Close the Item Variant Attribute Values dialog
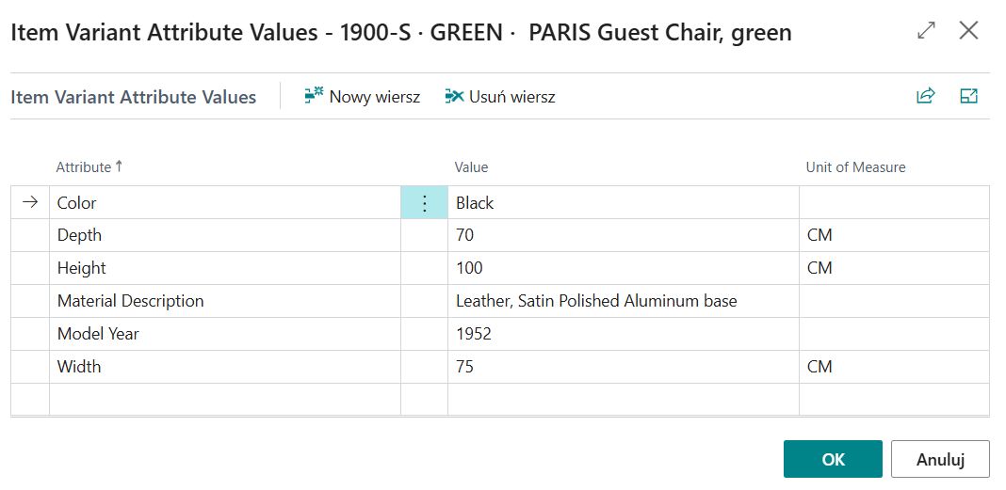Viewport: 1006px width, 490px height. pyautogui.click(x=968, y=31)
